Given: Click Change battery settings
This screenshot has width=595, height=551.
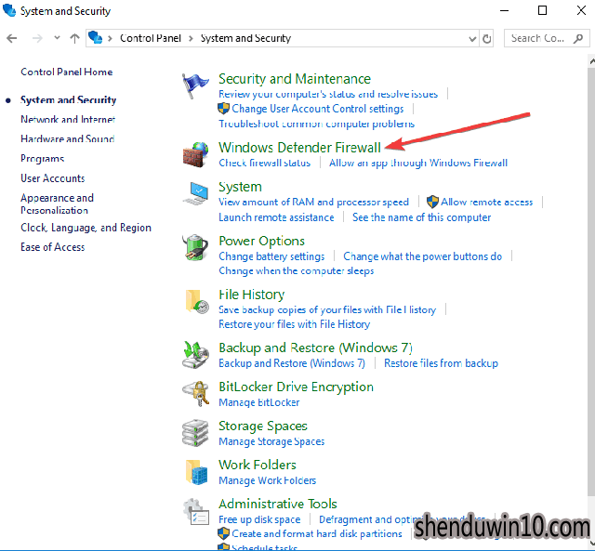Looking at the screenshot, I should tap(271, 256).
